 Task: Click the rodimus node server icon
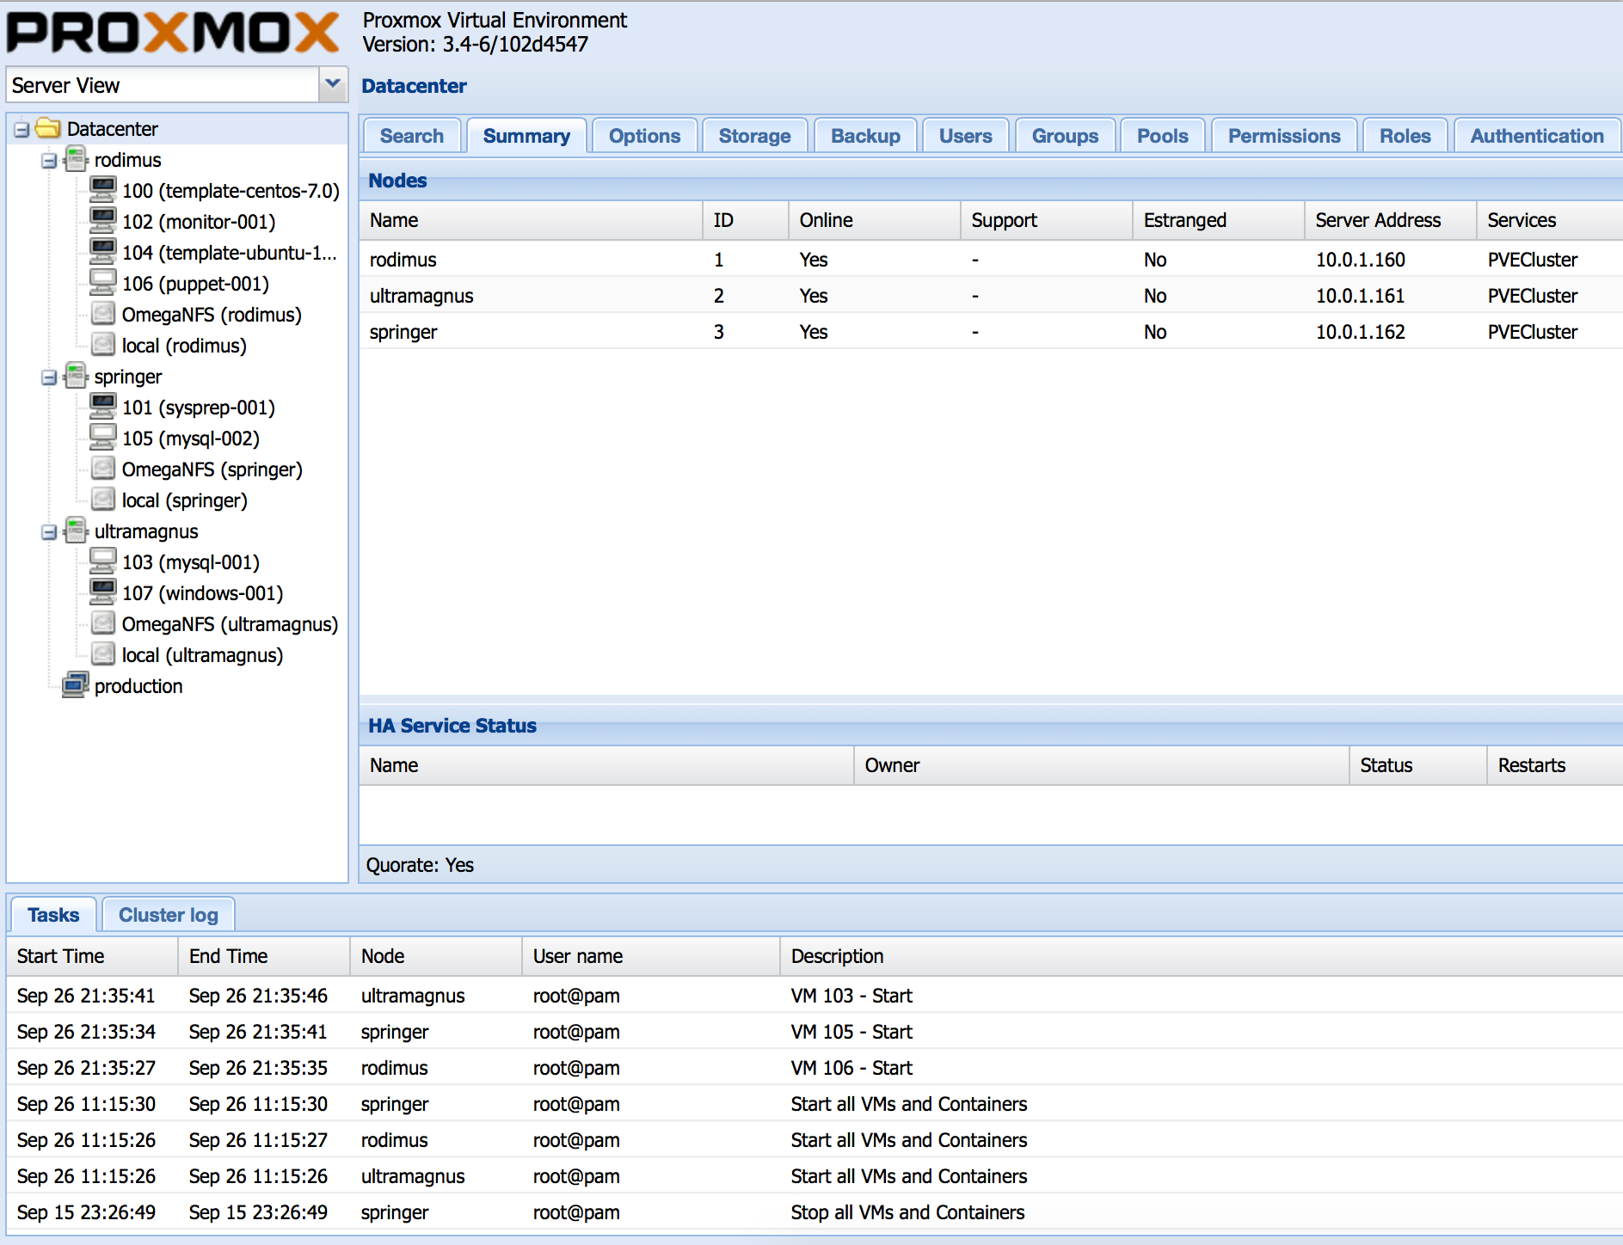pos(76,159)
